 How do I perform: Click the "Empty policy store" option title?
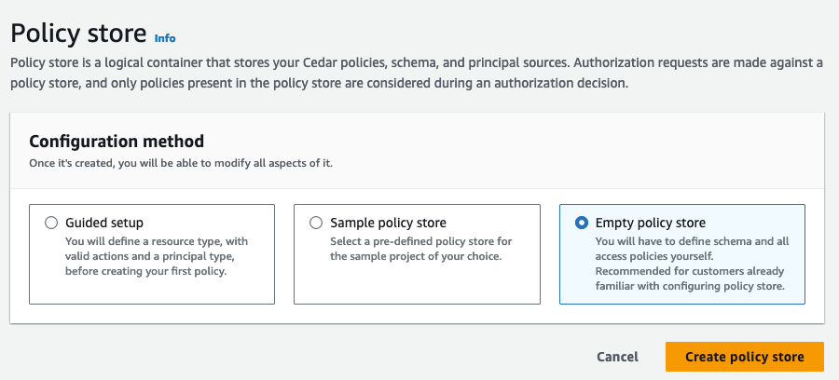(650, 223)
